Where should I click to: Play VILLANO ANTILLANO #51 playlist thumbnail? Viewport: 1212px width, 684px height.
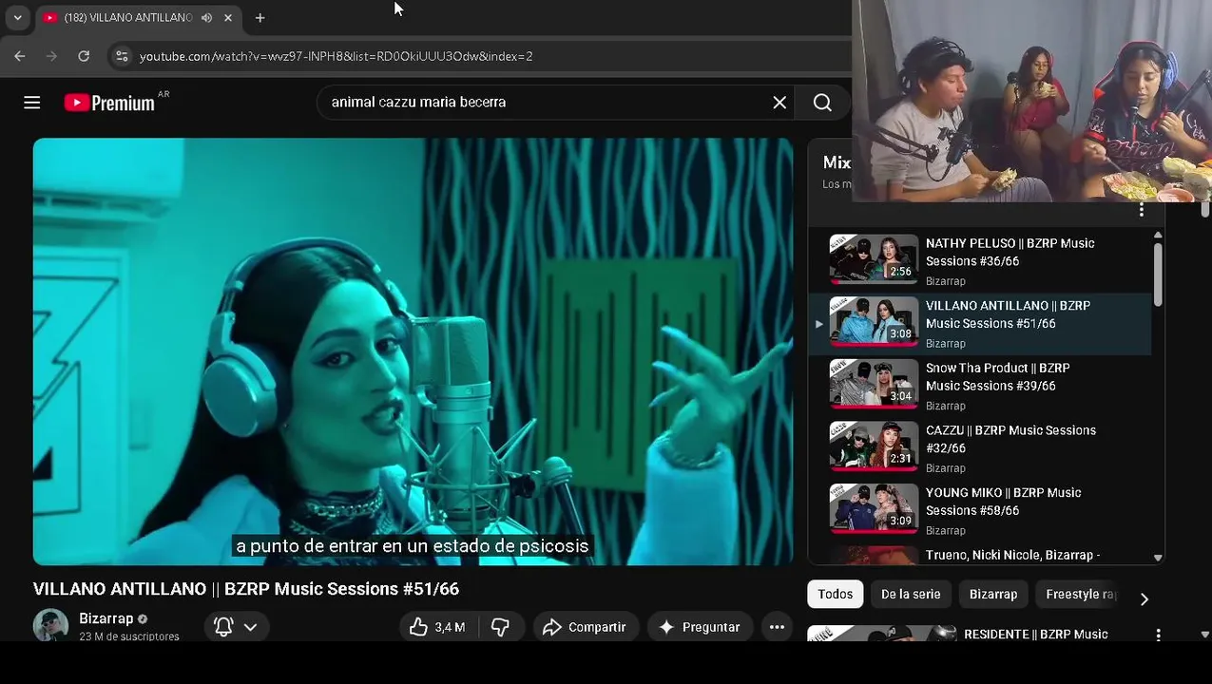coord(874,321)
